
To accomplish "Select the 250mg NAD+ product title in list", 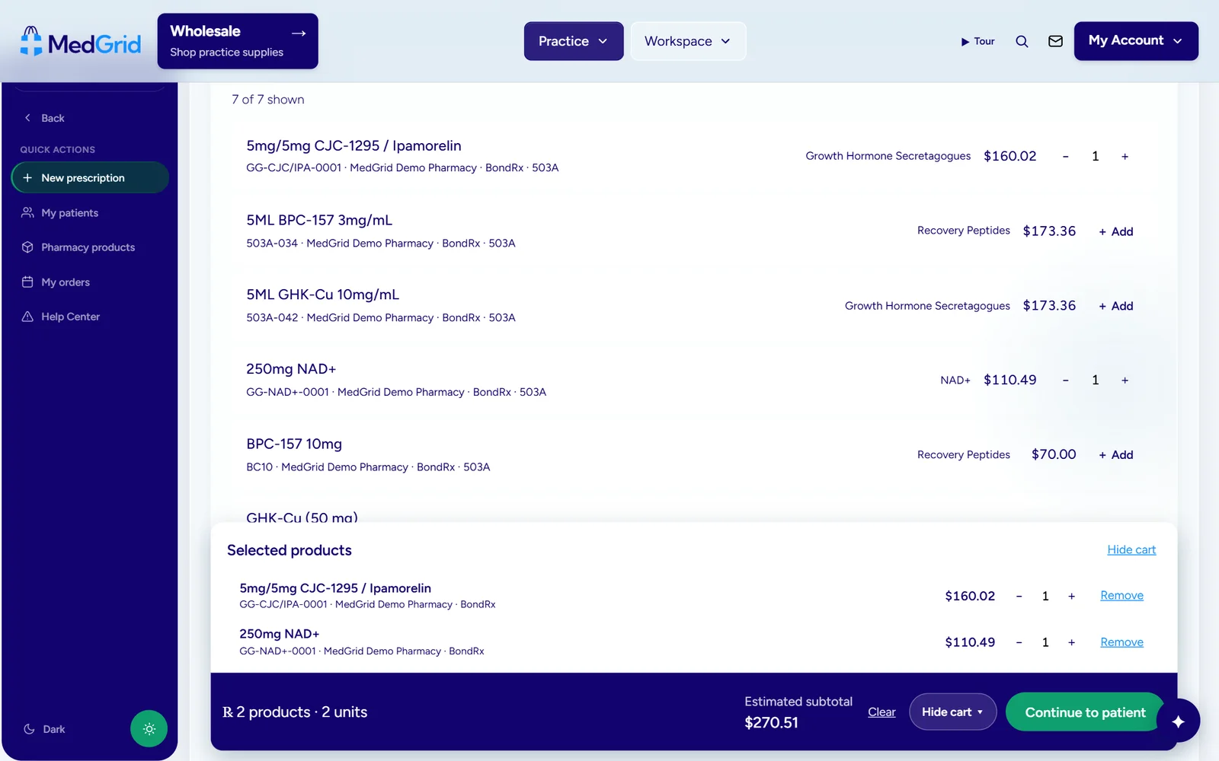I will (291, 369).
